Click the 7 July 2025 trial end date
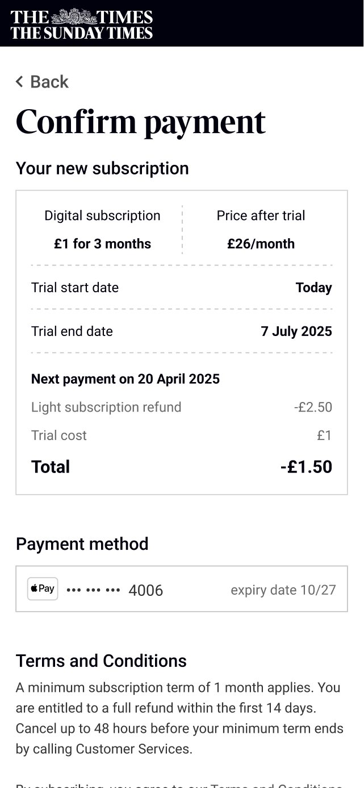This screenshot has height=788, width=364. click(x=296, y=331)
